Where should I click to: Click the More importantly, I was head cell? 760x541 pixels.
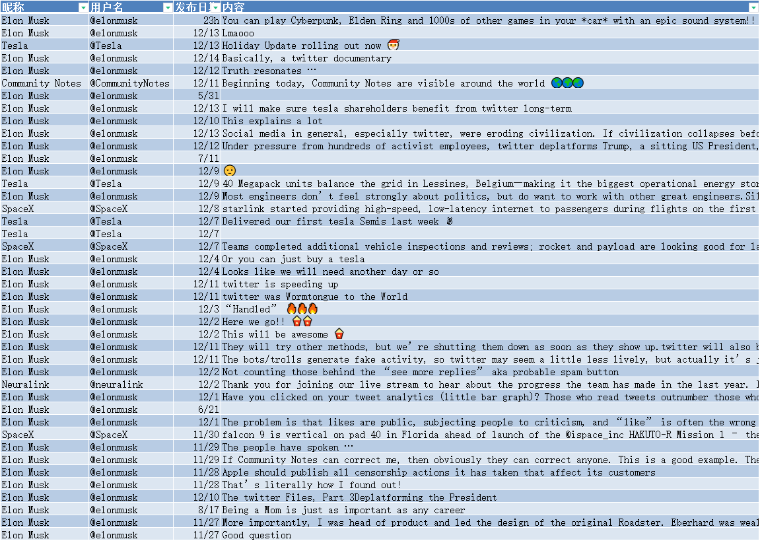[x=490, y=523]
